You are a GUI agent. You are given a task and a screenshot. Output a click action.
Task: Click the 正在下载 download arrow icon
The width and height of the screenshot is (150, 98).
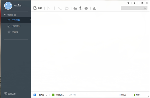point(9,20)
